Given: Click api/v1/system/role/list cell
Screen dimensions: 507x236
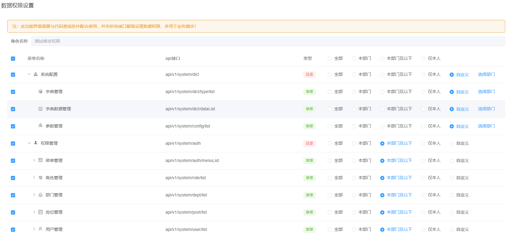Looking at the screenshot, I should [x=186, y=178].
